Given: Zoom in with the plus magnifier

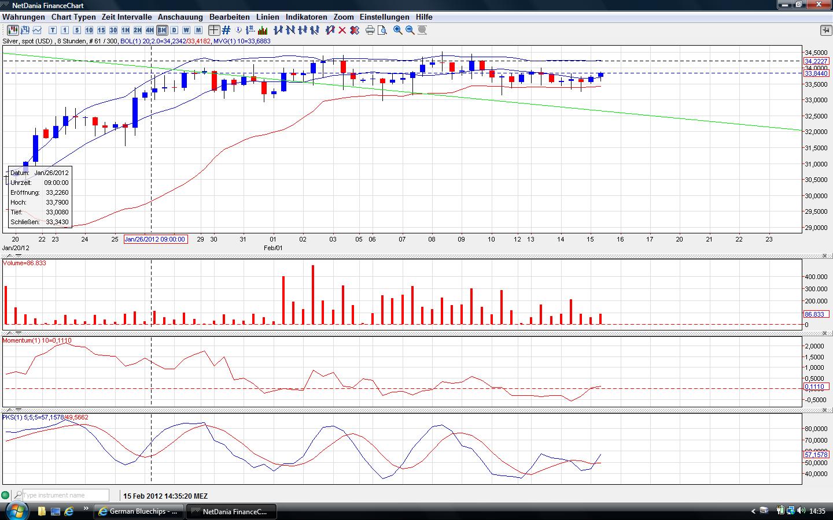Looking at the screenshot, I should click(398, 30).
